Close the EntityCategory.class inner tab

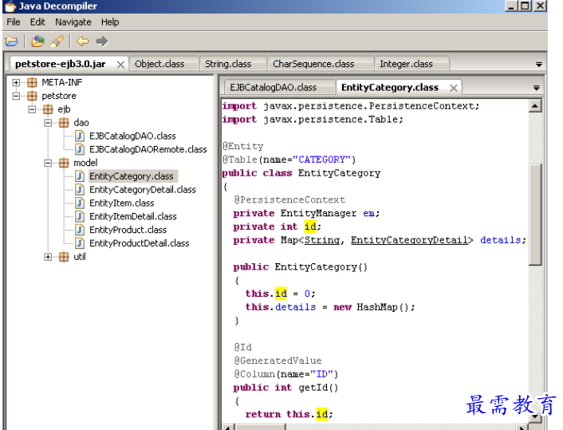coord(454,88)
